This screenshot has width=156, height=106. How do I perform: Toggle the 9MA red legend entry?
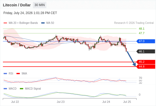tap(22, 73)
